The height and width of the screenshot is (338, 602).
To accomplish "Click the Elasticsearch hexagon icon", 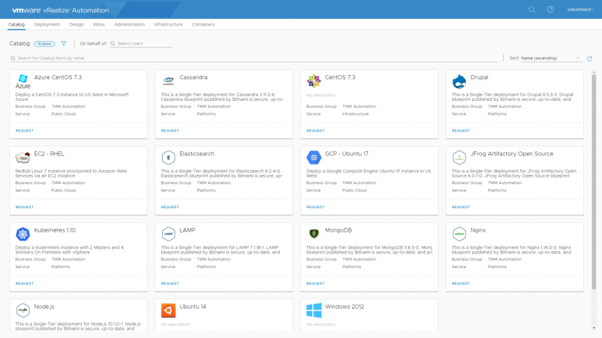I will pos(168,157).
